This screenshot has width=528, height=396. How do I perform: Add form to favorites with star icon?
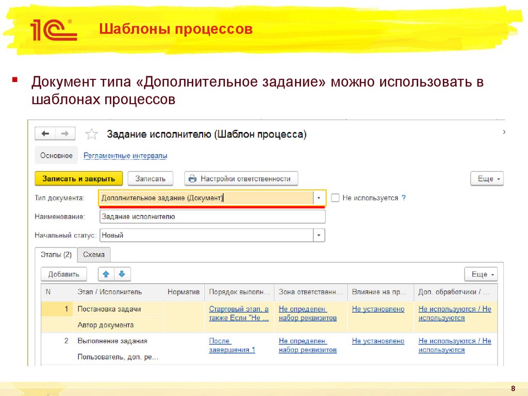[91, 135]
